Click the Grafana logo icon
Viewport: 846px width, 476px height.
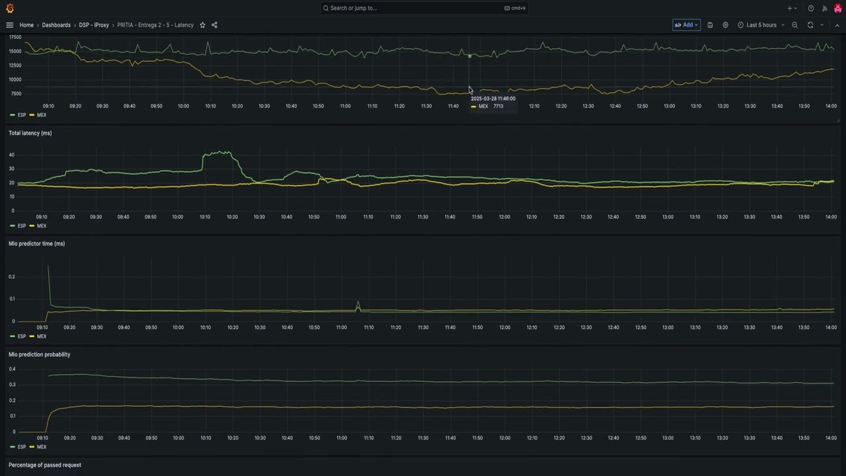click(9, 8)
